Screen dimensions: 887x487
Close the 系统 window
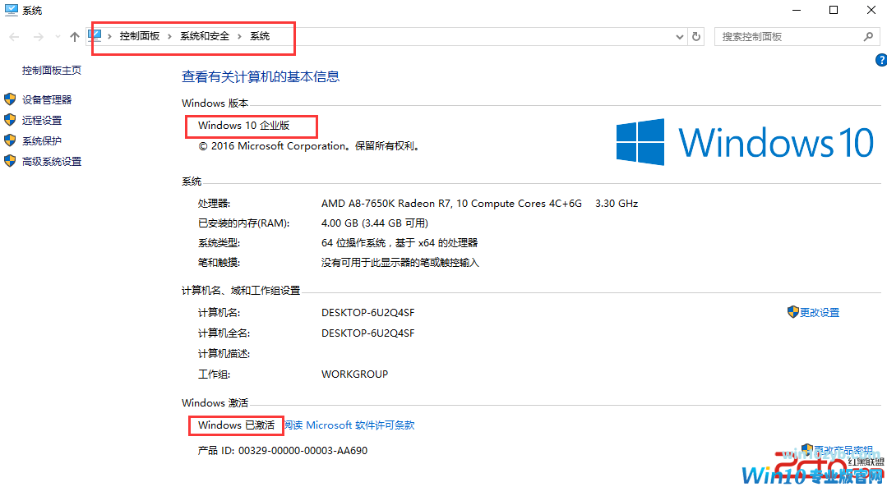point(871,10)
